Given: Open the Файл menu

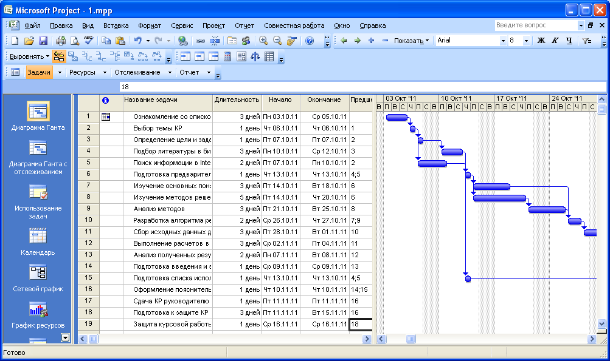Looking at the screenshot, I should click(x=32, y=25).
